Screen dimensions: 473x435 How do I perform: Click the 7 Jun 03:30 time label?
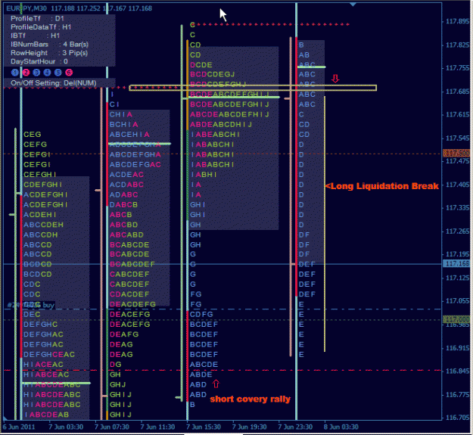66,427
